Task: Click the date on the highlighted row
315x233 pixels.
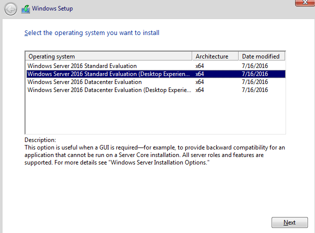Action: (x=255, y=74)
